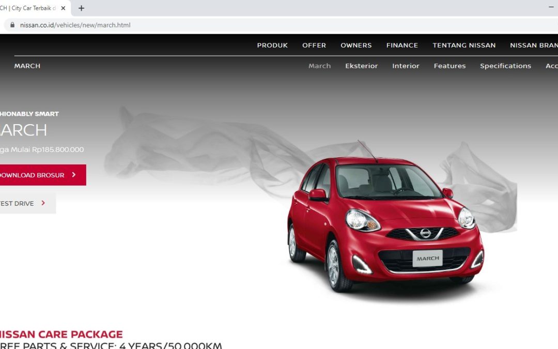Click the arrow on Test Drive button
Image resolution: width=558 pixels, height=349 pixels.
tap(43, 204)
